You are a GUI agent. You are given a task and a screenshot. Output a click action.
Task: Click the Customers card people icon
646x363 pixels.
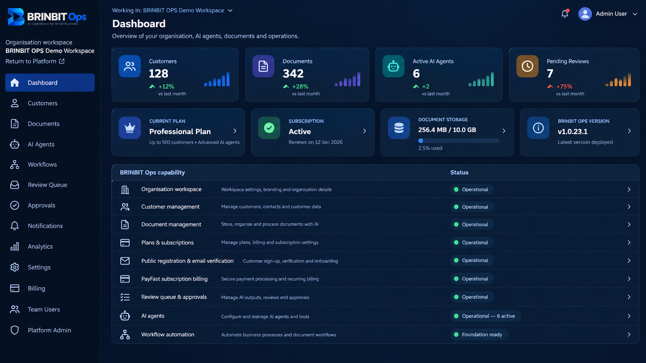(x=130, y=66)
